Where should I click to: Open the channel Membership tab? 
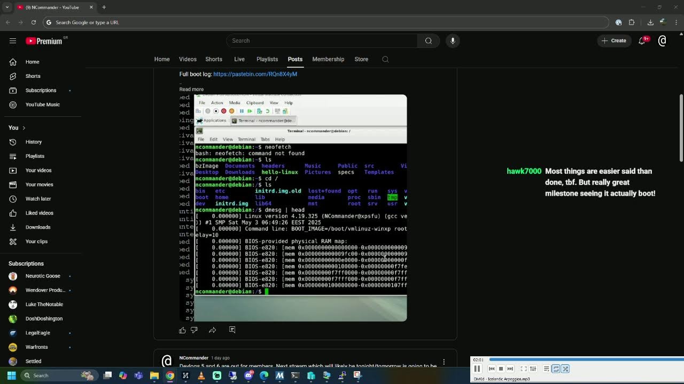328,59
